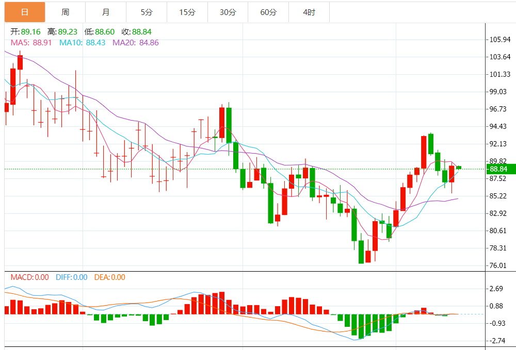This screenshot has height=350, width=516.
Task: Click the -2.74 MACD axis label
Action: coord(497,341)
